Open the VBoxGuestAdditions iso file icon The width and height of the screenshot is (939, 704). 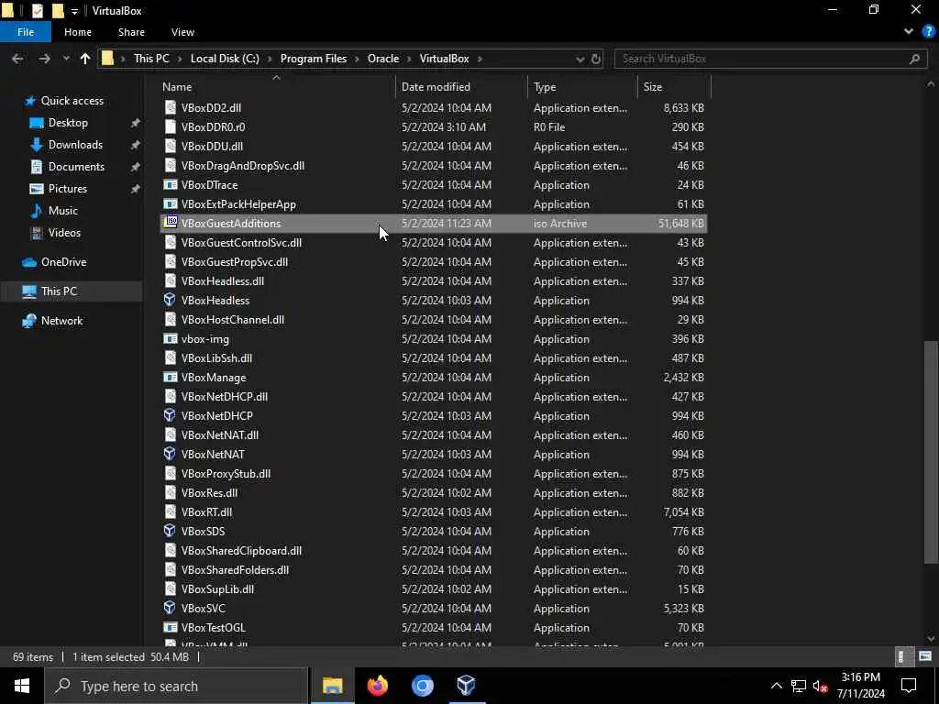click(171, 223)
